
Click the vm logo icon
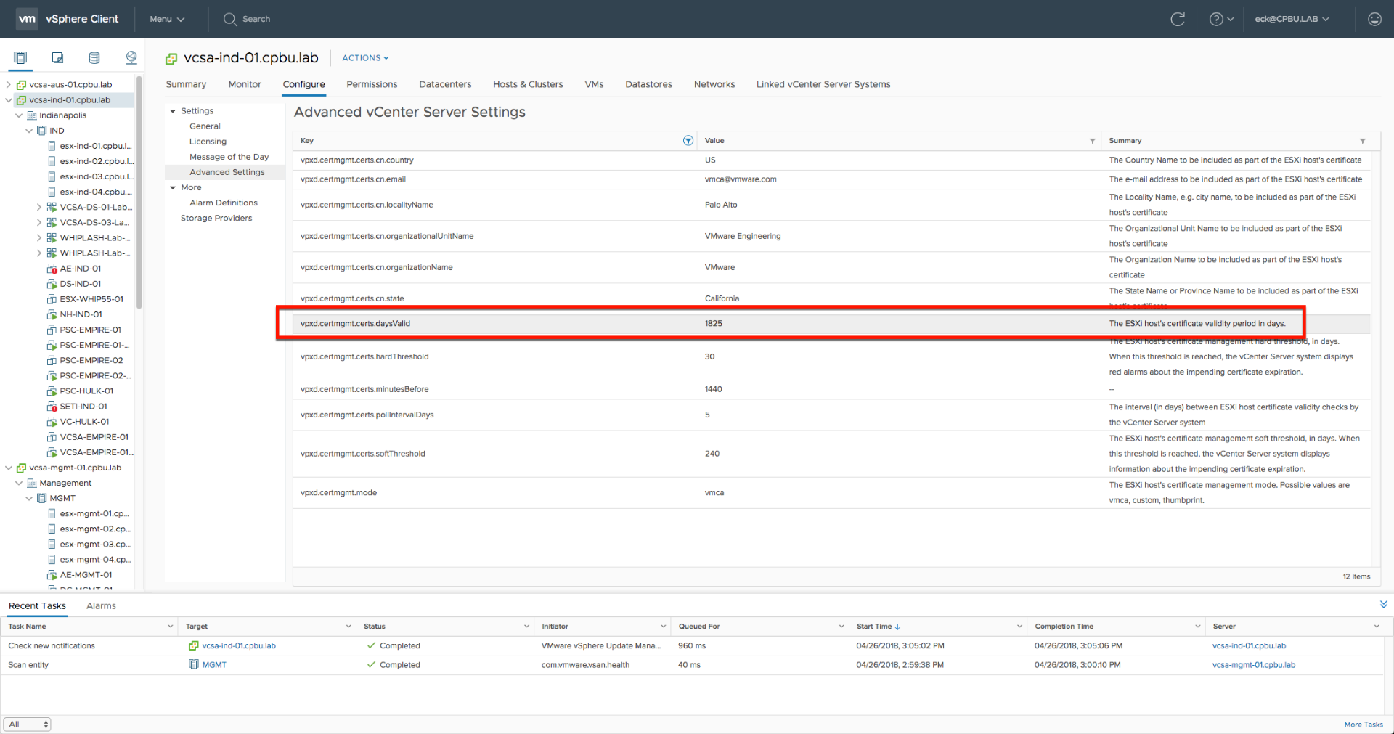pos(27,19)
